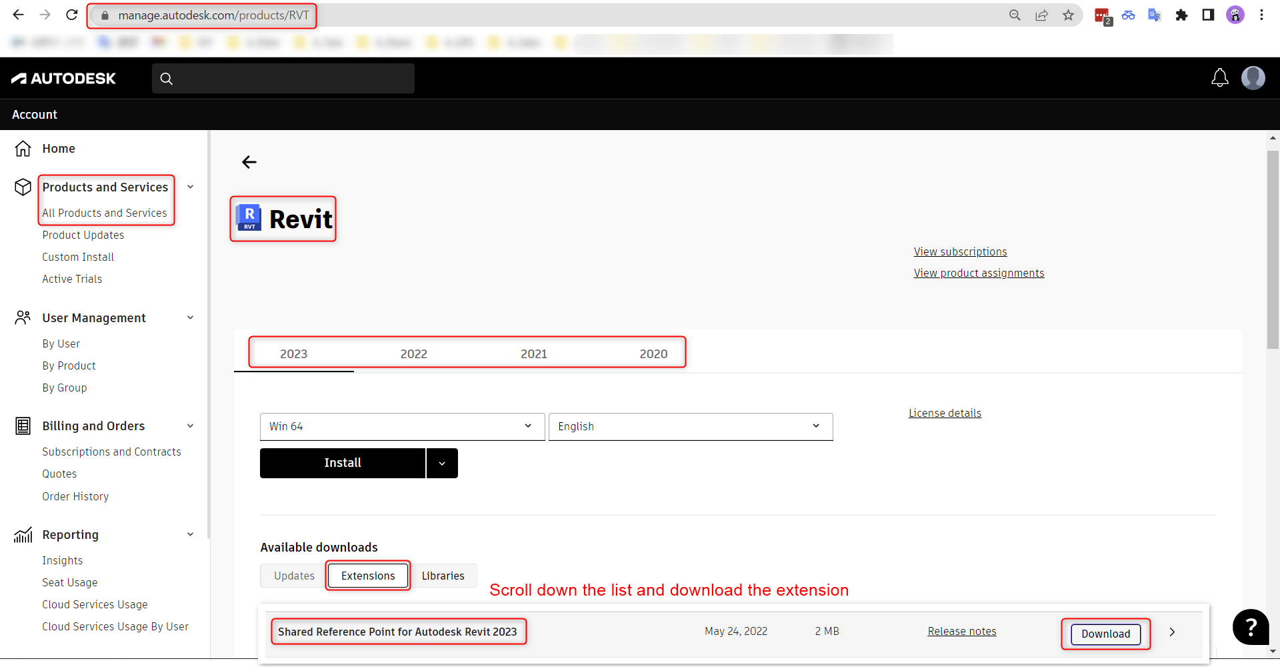Open the Chrome profile avatar

(1235, 15)
